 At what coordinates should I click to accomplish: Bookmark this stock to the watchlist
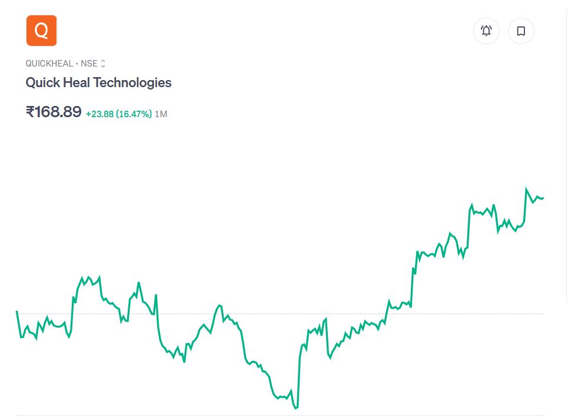pos(521,31)
